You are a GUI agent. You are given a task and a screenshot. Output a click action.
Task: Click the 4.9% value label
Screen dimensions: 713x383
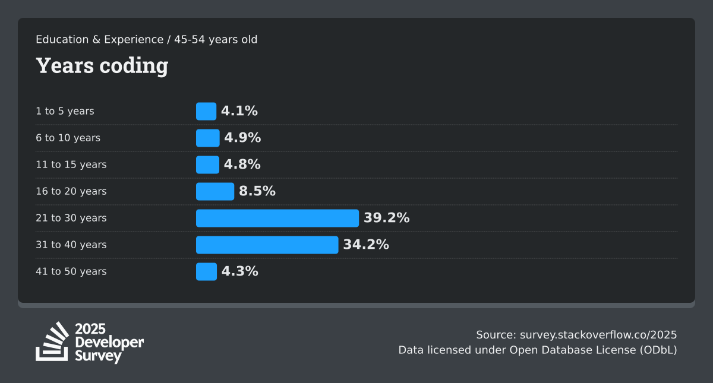click(x=242, y=138)
